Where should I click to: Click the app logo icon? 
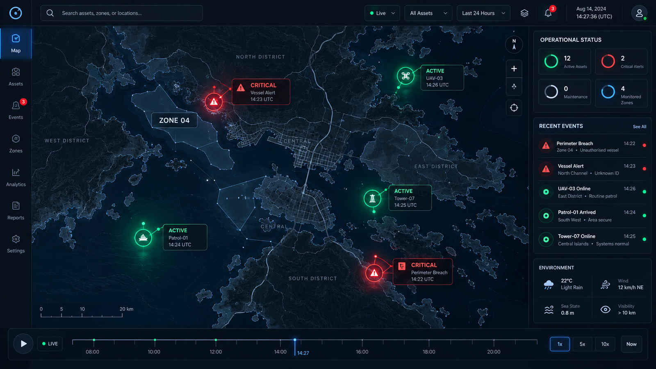click(x=16, y=13)
